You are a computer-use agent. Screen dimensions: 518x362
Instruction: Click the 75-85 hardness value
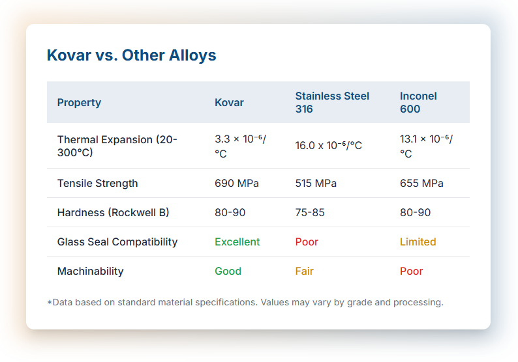[x=310, y=212]
